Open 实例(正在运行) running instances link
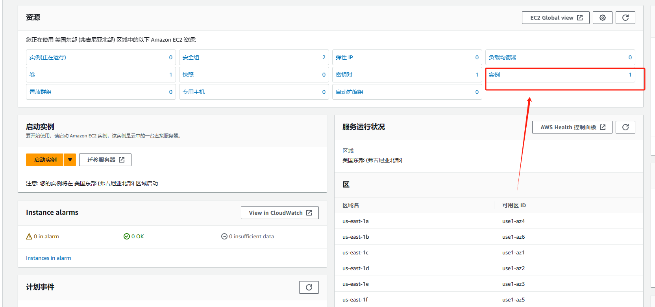This screenshot has height=307, width=655. pyautogui.click(x=48, y=57)
